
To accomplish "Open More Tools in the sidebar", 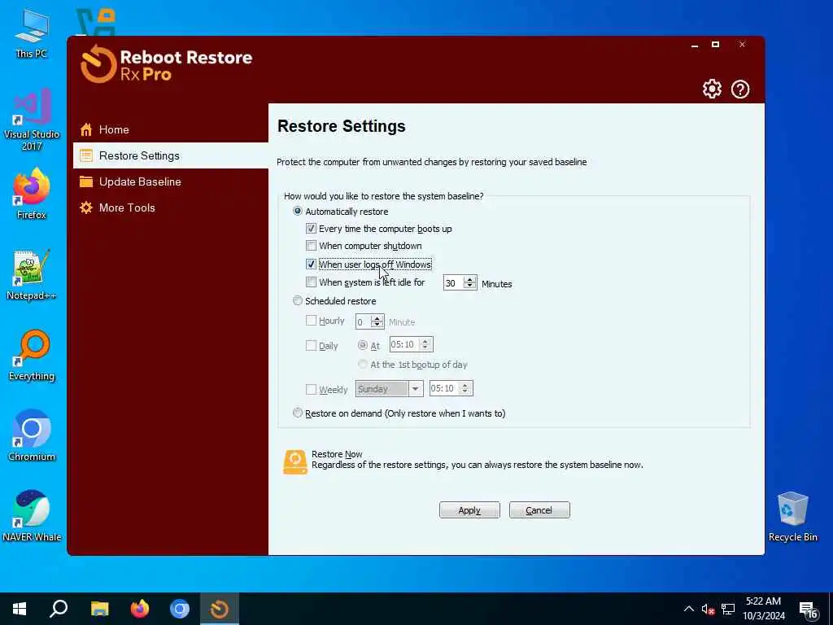I will 170,208.
